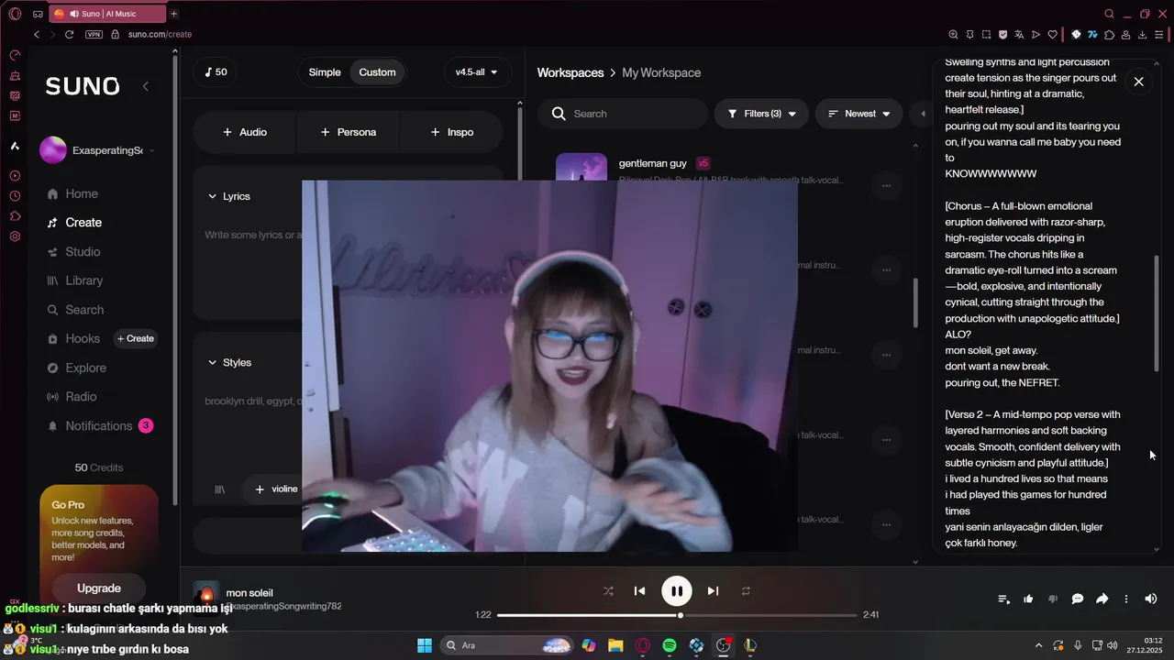Like the mon soleil song
1174x660 pixels.
coord(1028,599)
